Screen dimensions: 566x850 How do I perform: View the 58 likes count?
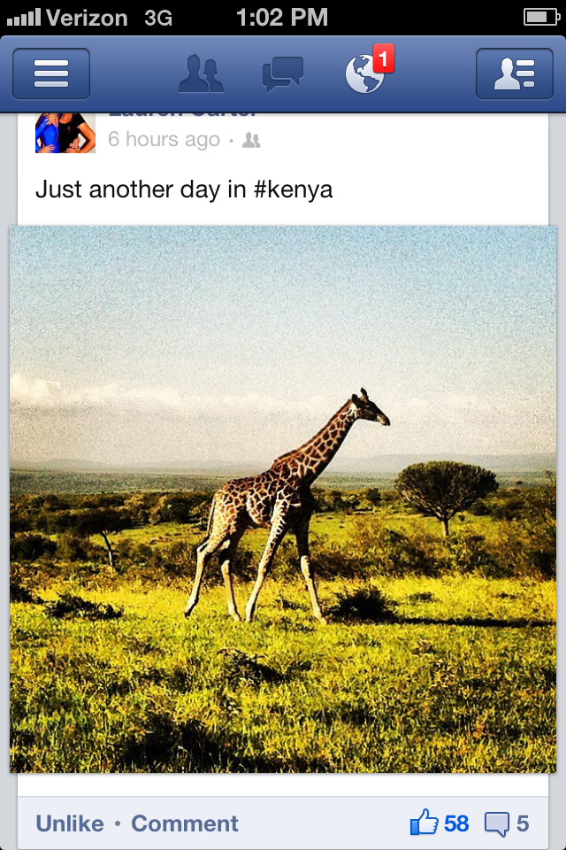(x=456, y=823)
